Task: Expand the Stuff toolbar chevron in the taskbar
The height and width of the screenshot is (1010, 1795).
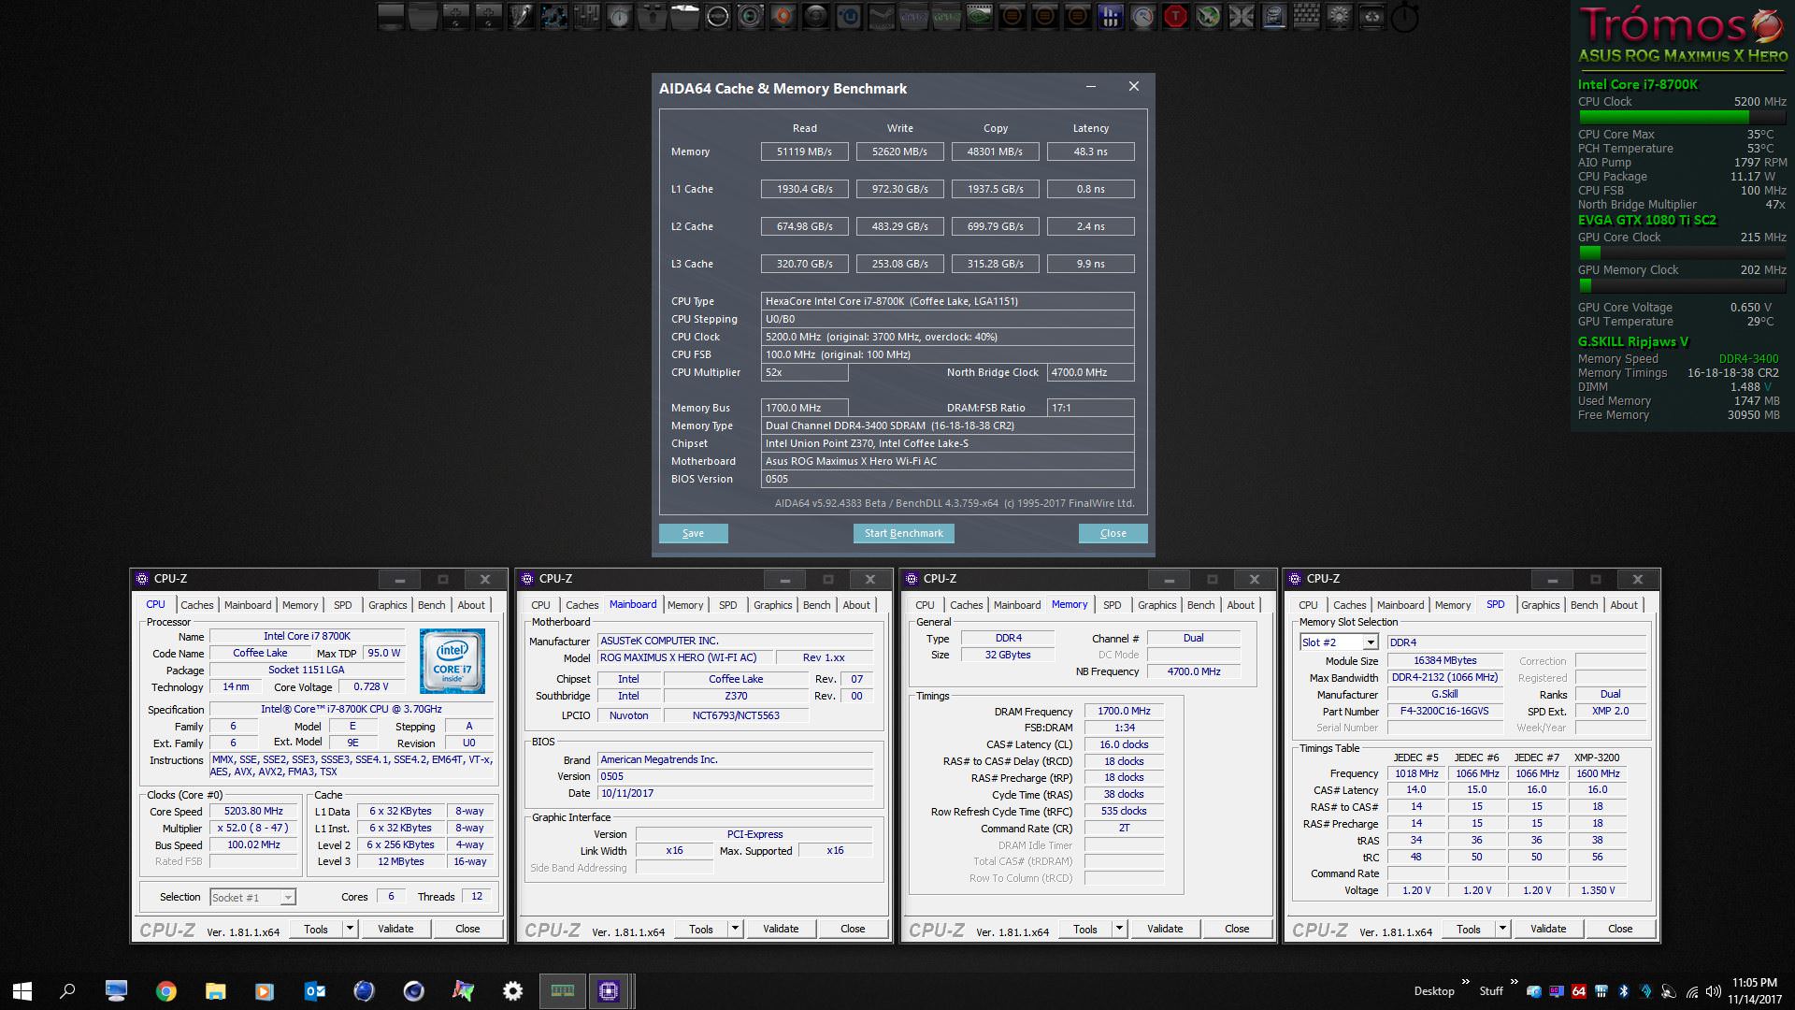Action: tap(1515, 982)
